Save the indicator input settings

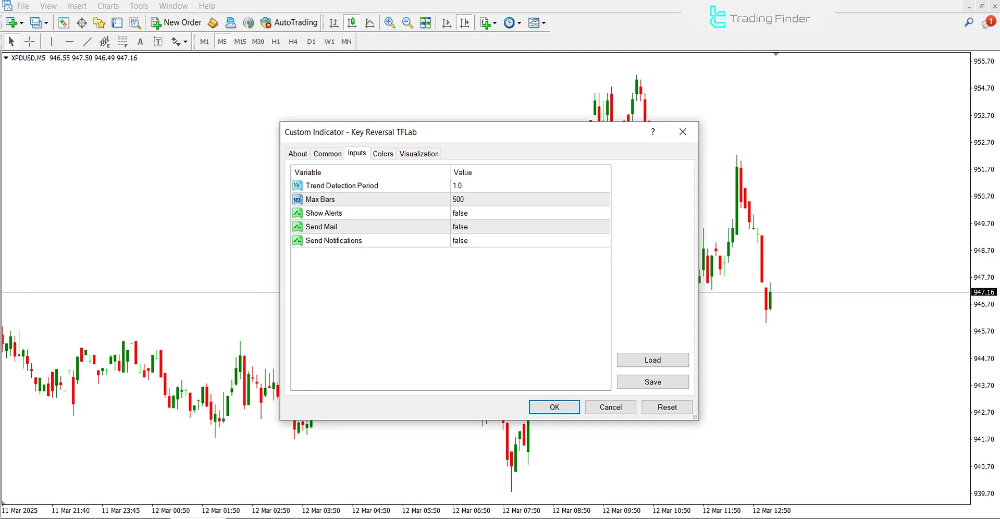(652, 381)
